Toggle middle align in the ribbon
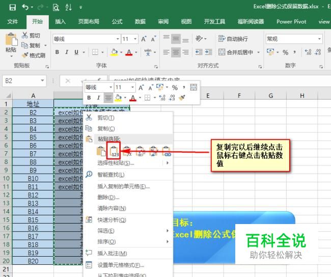331x277 pixels. click(176, 39)
